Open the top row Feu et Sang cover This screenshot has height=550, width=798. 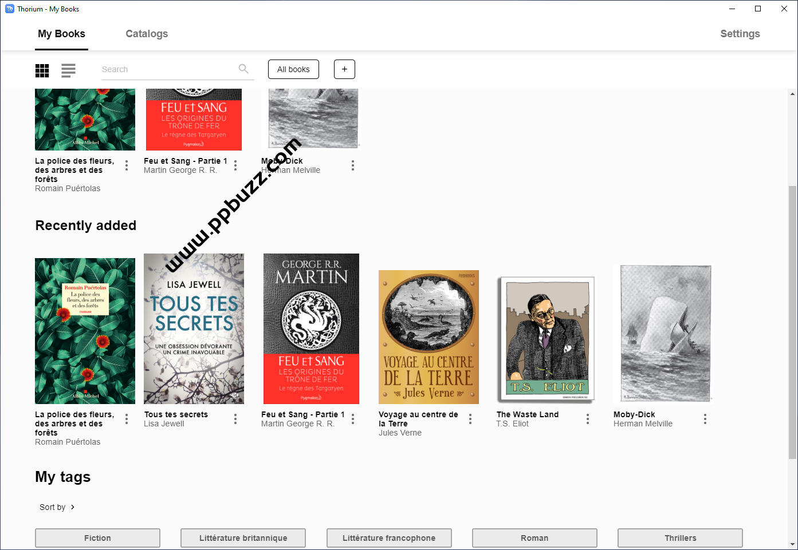[x=194, y=120]
